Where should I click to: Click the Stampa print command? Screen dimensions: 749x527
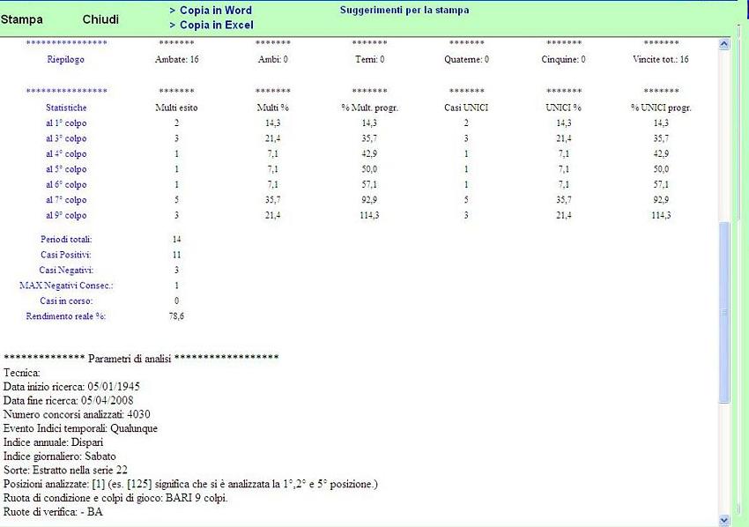[x=22, y=19]
